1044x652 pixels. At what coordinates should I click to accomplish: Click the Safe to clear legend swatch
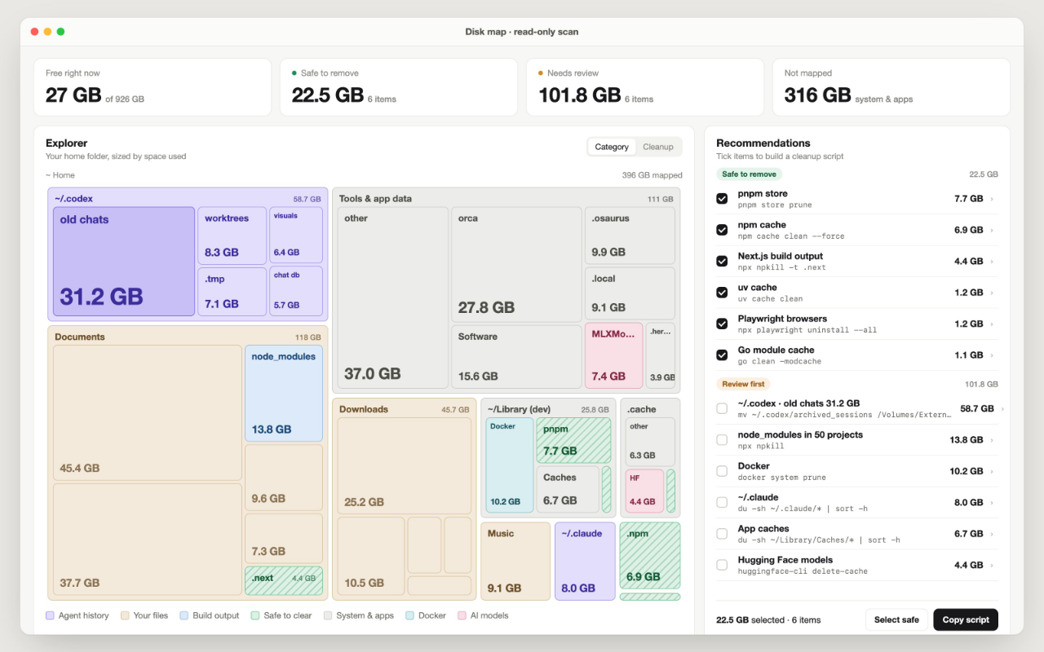tap(255, 615)
